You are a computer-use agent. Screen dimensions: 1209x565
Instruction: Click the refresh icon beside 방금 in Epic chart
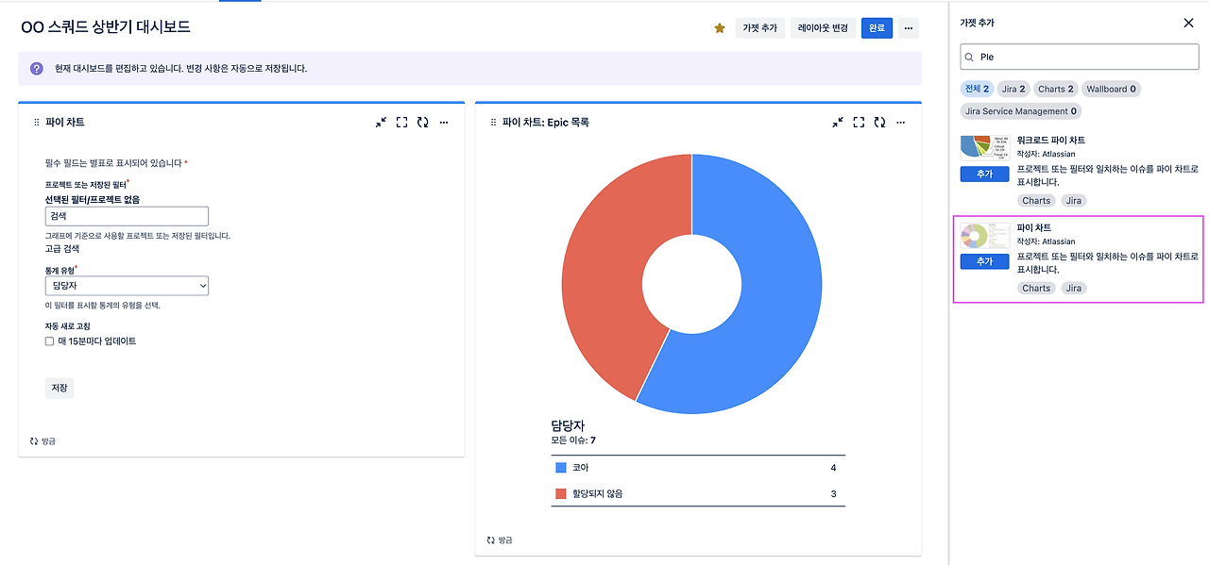point(488,540)
